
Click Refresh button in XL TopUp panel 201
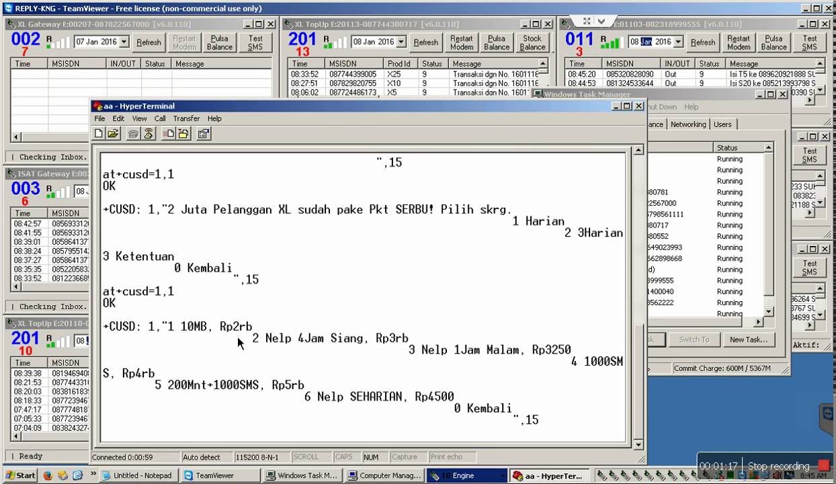click(x=425, y=42)
